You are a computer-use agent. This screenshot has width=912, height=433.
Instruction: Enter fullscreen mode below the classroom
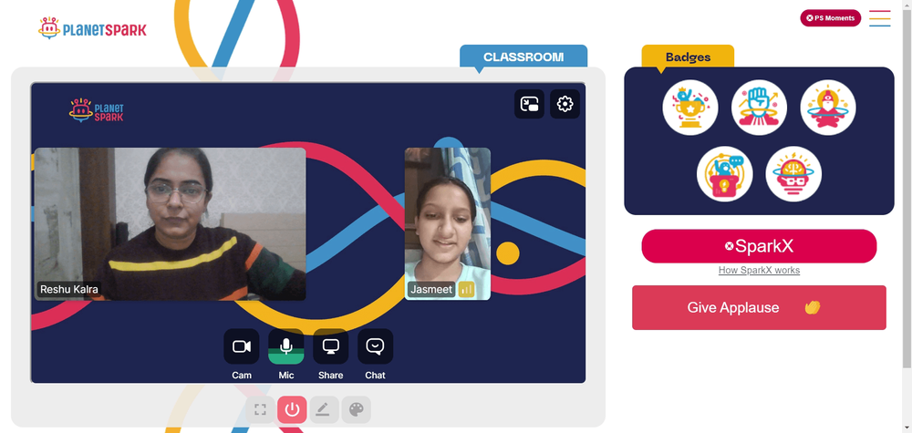(x=260, y=409)
